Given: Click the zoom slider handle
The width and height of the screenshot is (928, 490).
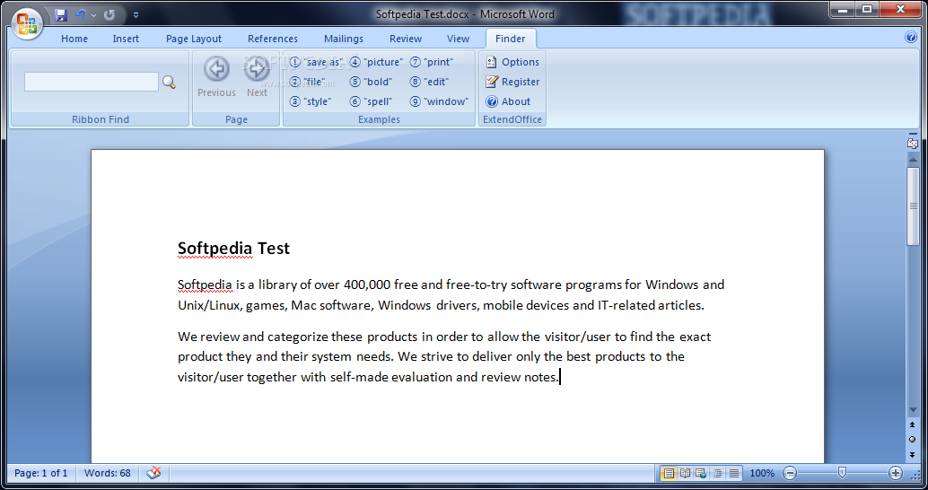Looking at the screenshot, I should coord(842,472).
